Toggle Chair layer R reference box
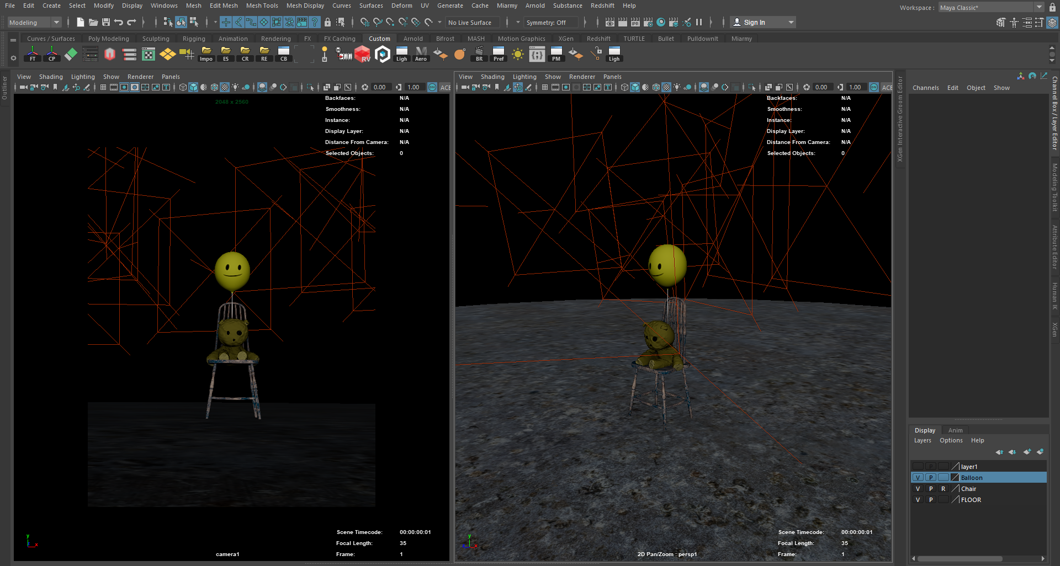The width and height of the screenshot is (1060, 566). (x=943, y=489)
